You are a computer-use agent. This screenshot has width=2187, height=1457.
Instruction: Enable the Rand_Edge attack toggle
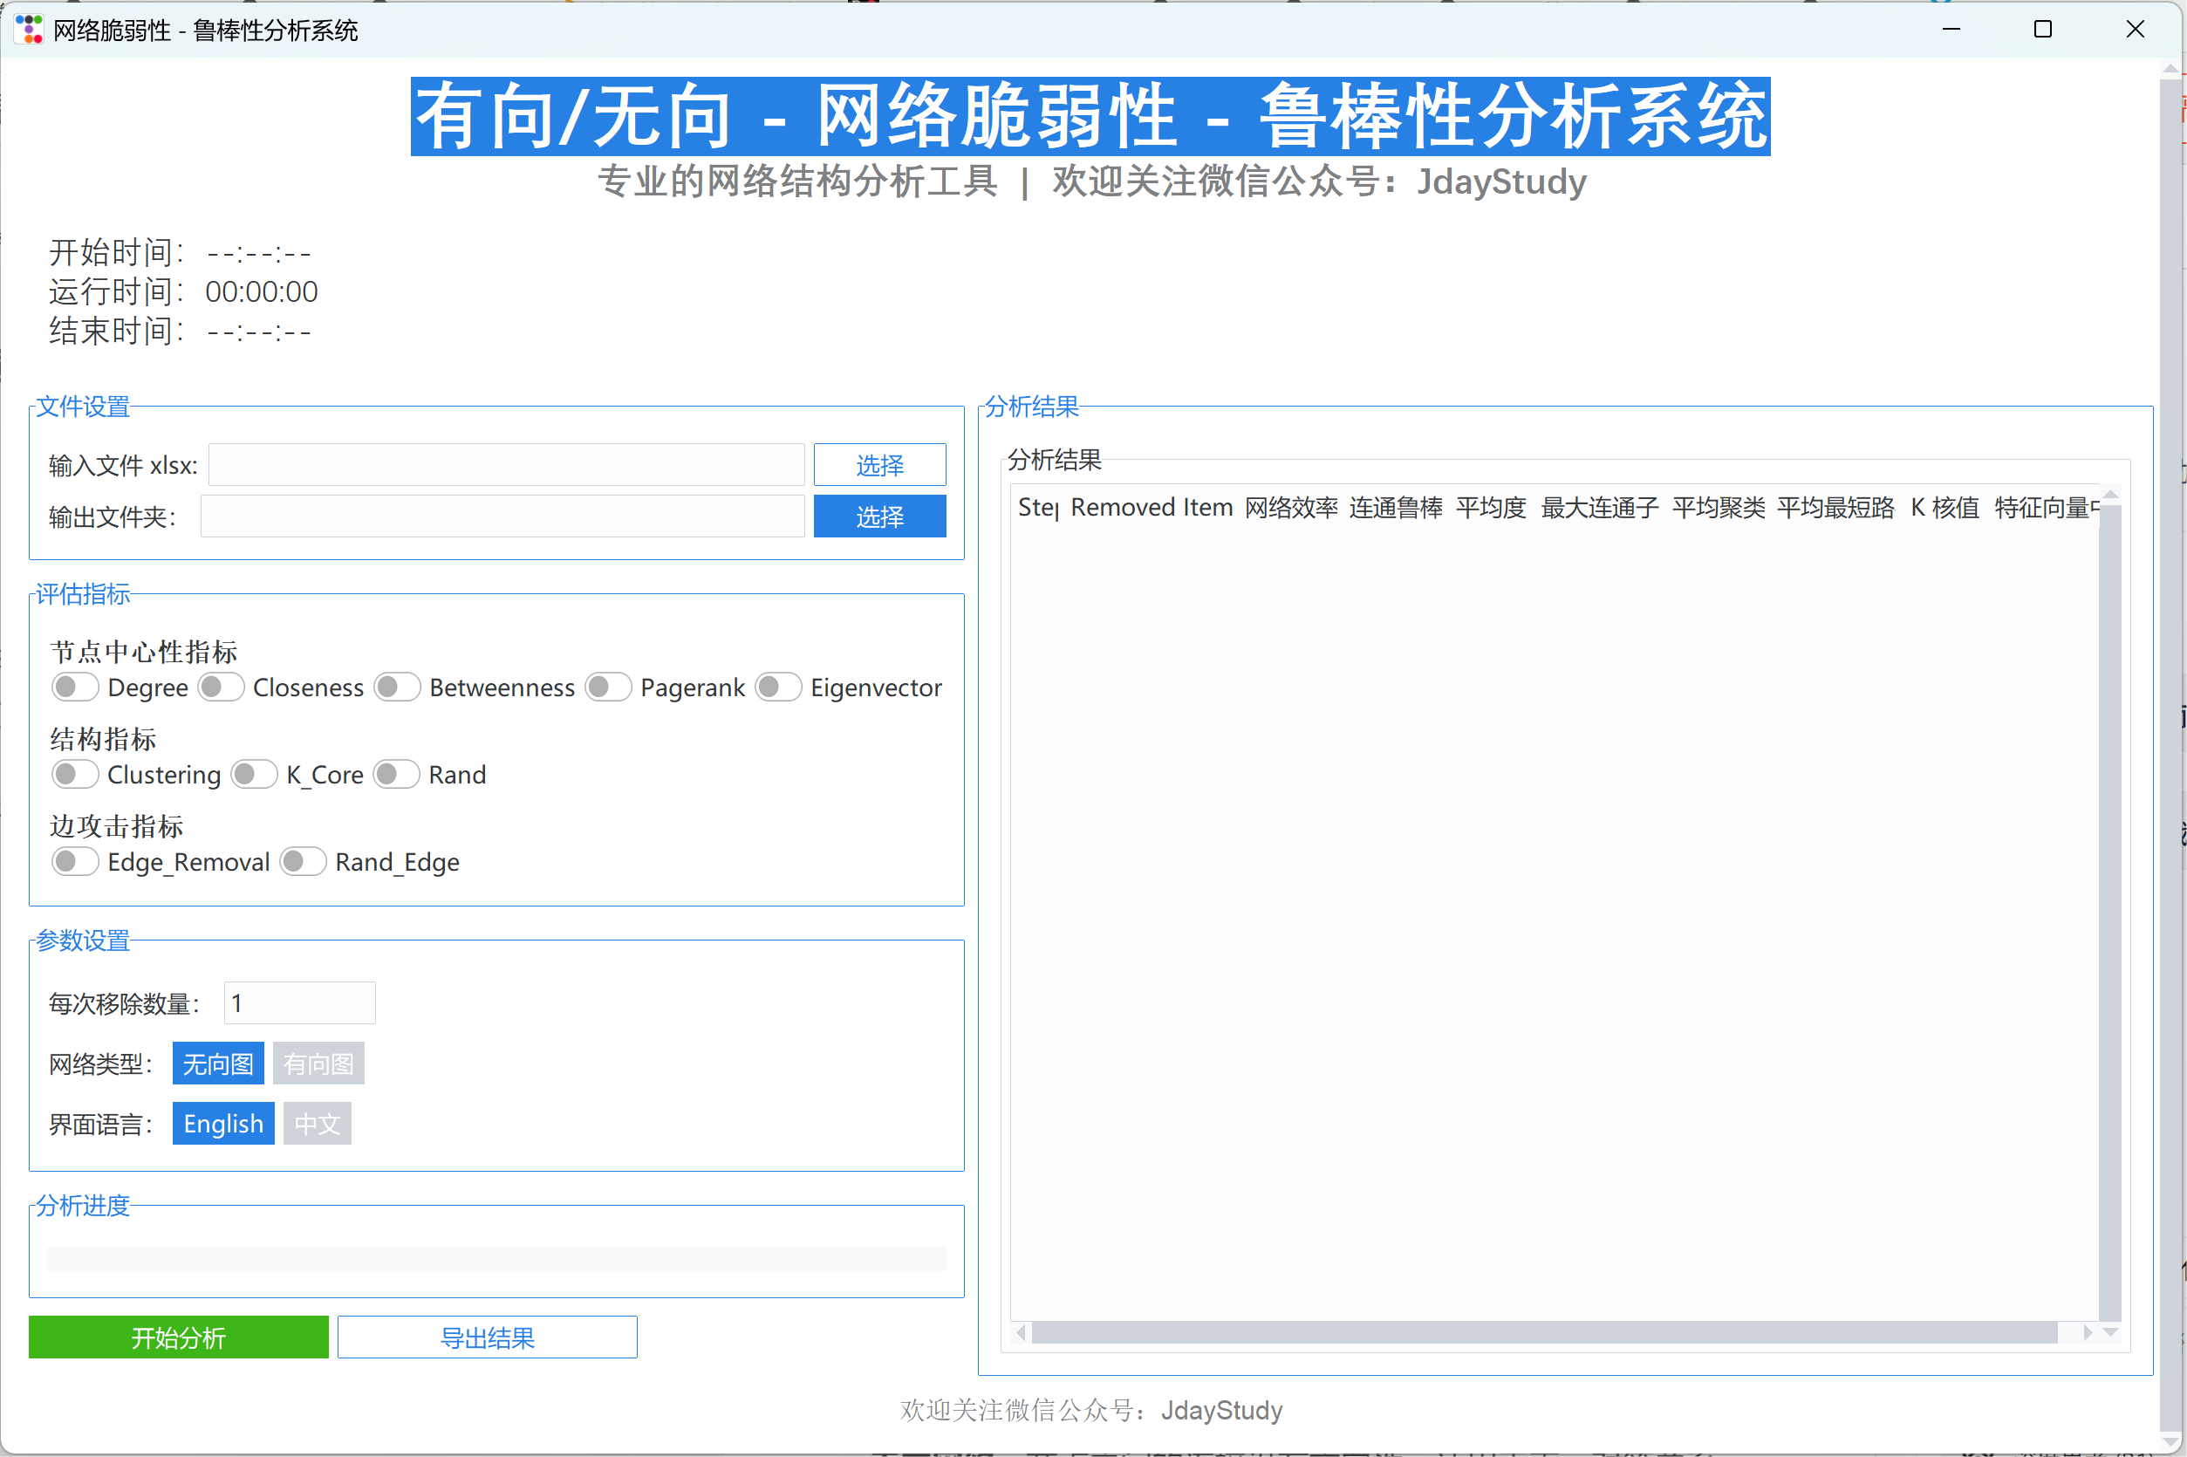(303, 861)
